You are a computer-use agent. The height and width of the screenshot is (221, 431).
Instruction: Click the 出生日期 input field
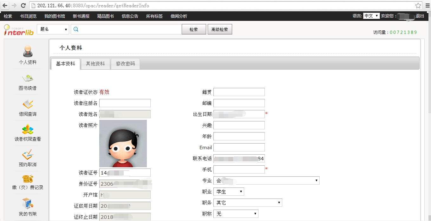tap(239, 114)
